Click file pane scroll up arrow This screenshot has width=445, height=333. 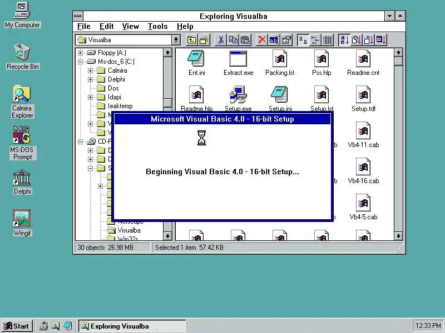(x=398, y=53)
